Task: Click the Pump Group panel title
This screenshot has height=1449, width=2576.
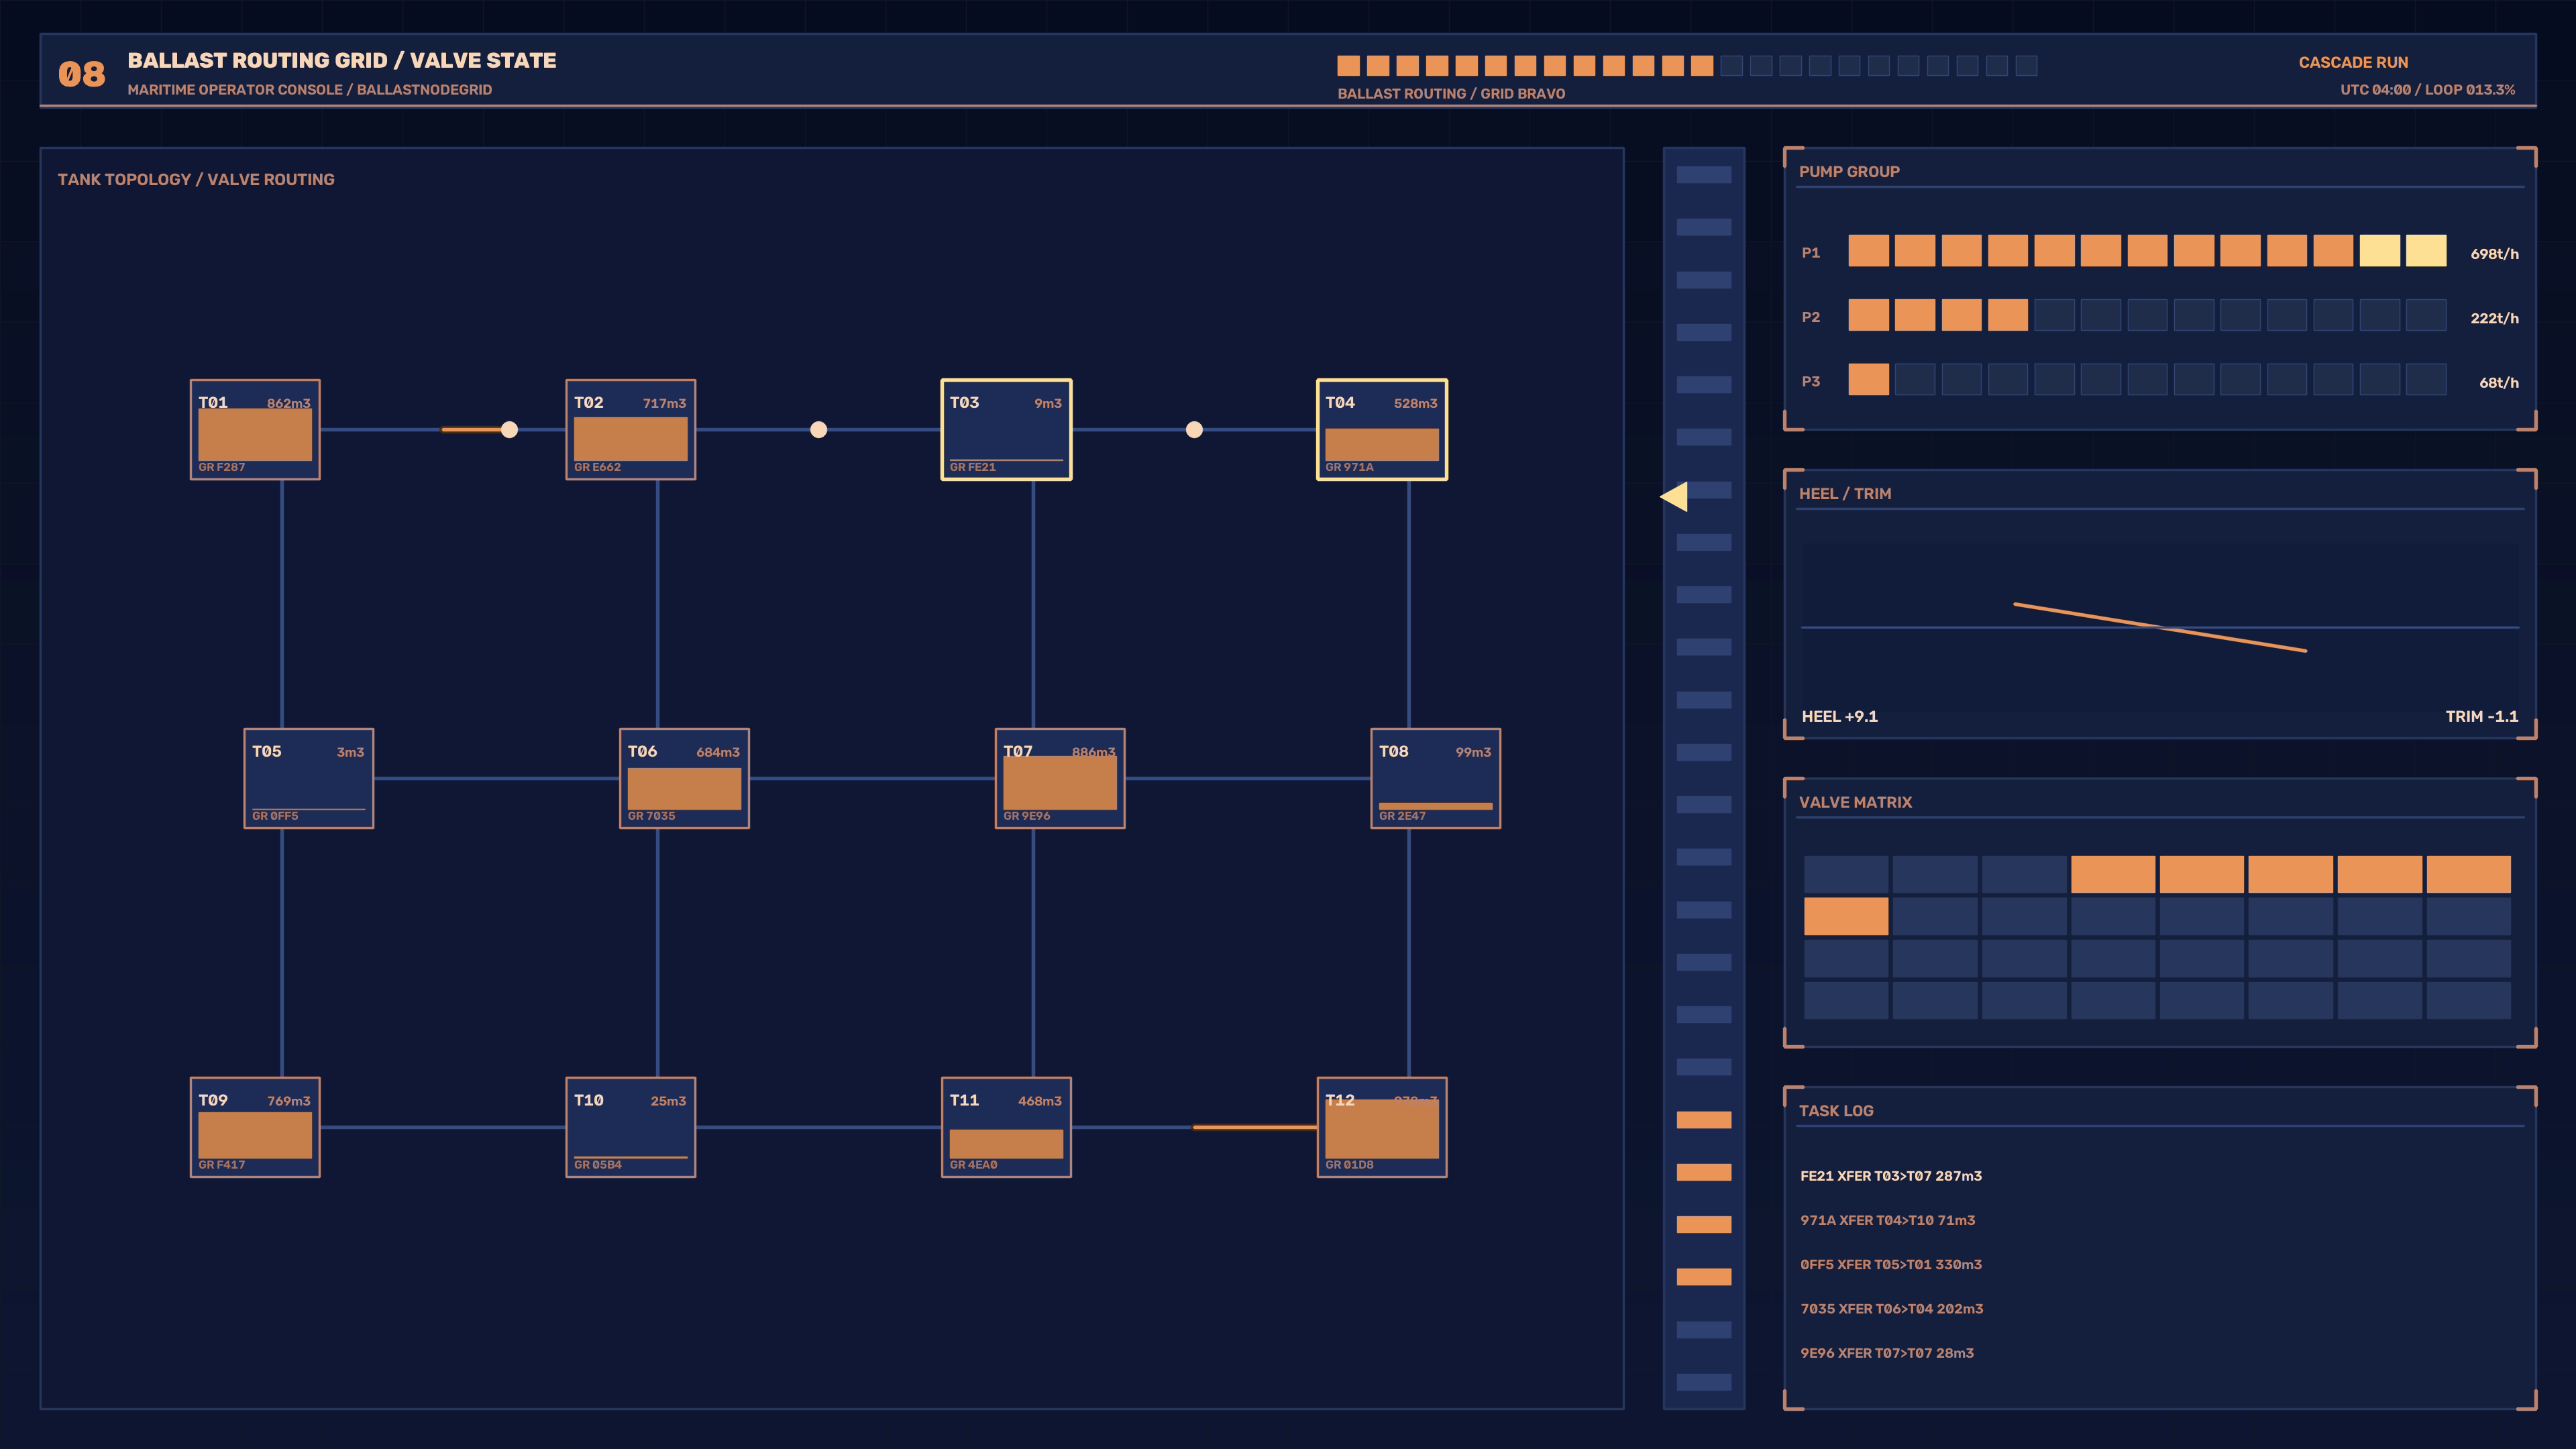Action: point(1849,171)
